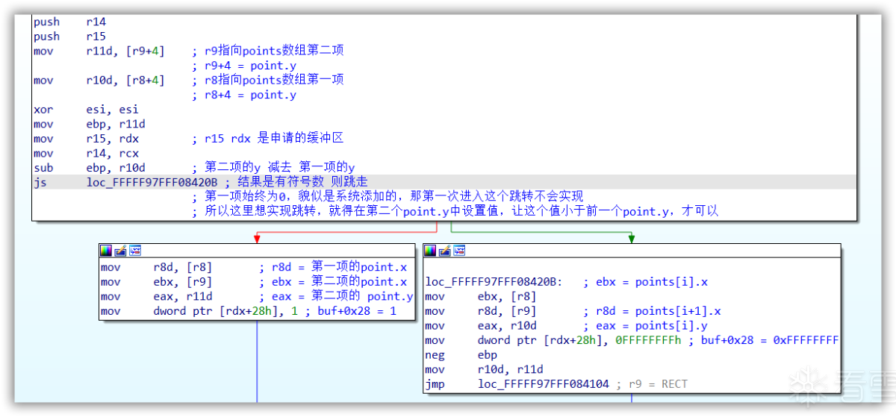Click the '; r9 = RECT' comment

point(653,384)
